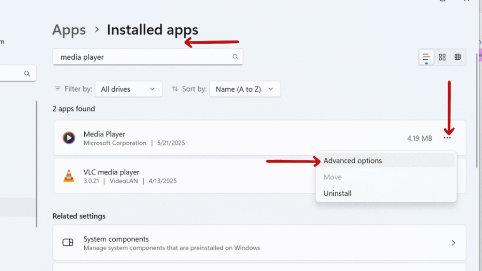Viewport: 482px width, 271px height.
Task: Select the Media Player app name text
Action: [104, 134]
